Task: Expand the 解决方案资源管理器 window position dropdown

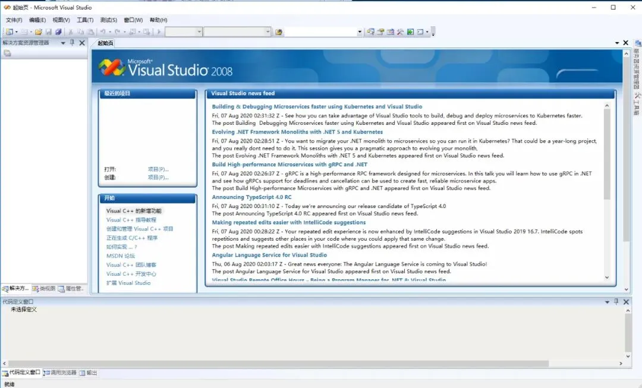Action: 63,43
